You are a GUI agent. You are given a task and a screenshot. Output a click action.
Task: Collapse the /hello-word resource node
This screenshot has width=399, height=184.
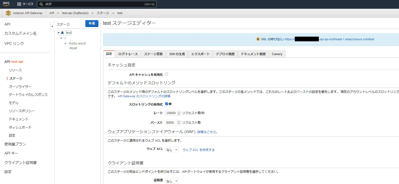point(65,44)
